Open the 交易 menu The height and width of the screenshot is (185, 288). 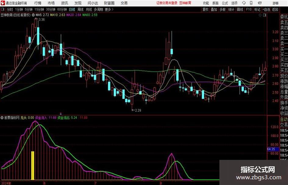point(124,3)
